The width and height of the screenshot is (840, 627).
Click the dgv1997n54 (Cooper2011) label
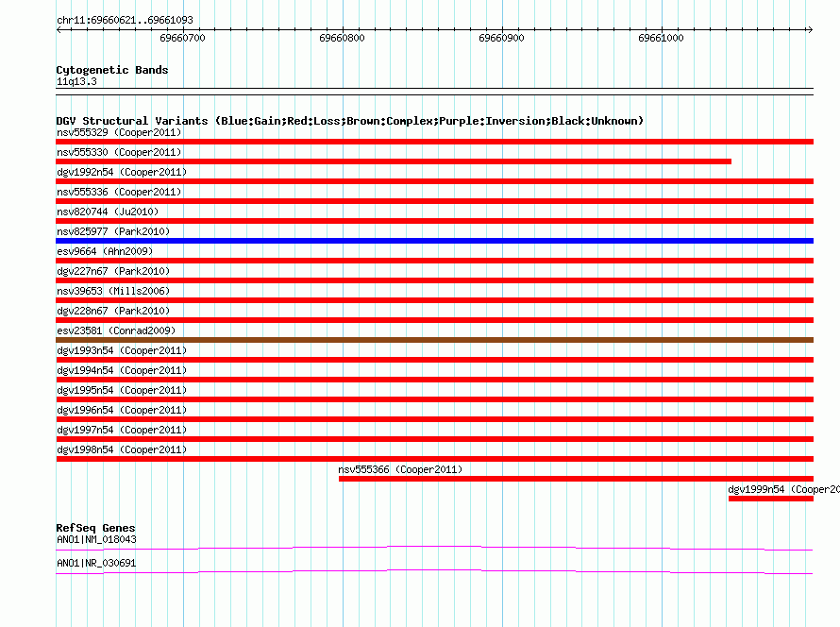coord(122,430)
